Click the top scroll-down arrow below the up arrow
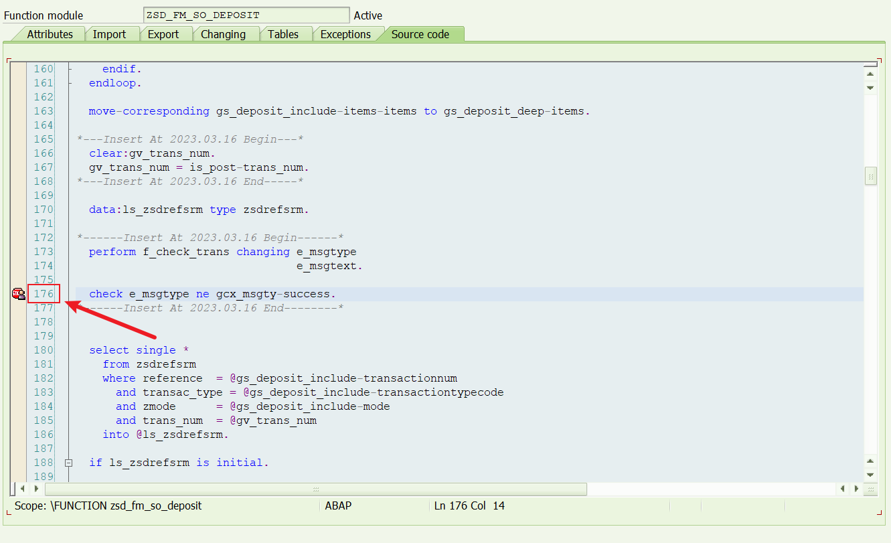 pos(870,88)
